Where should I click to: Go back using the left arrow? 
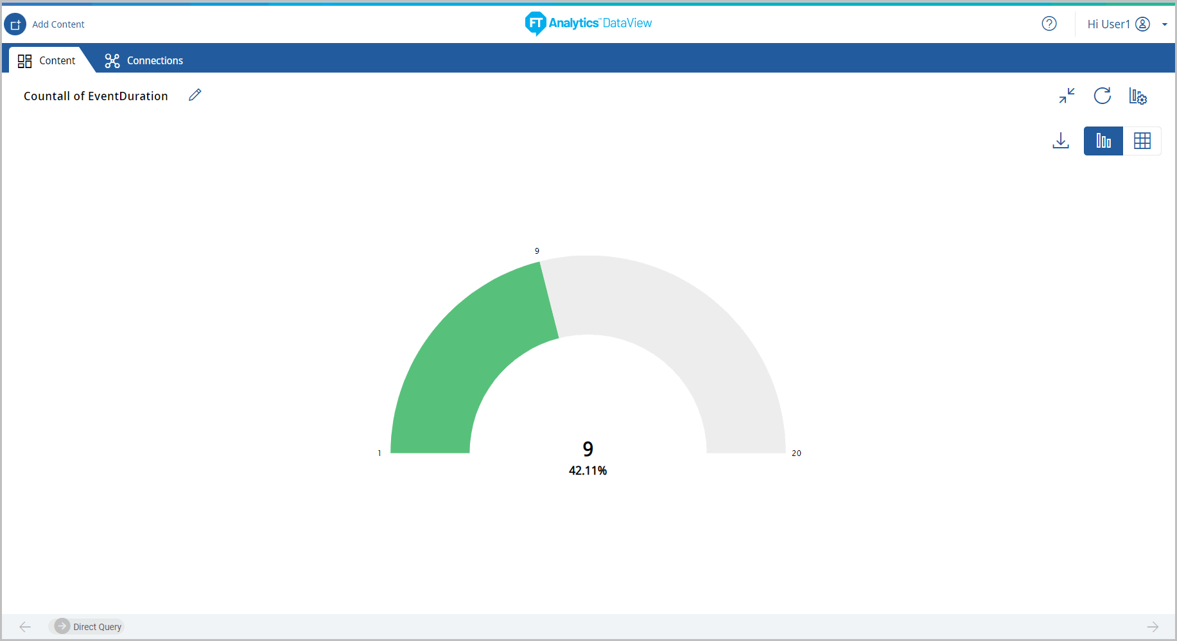pos(25,627)
